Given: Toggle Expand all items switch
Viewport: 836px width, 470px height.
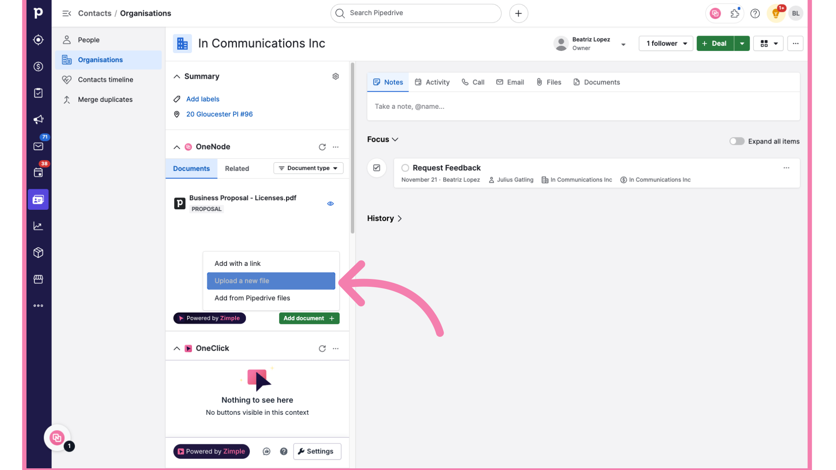Looking at the screenshot, I should pos(737,141).
